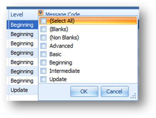Select the Beginning checkbox in filter list
Image resolution: width=156 pixels, height=118 pixels.
(43, 62)
